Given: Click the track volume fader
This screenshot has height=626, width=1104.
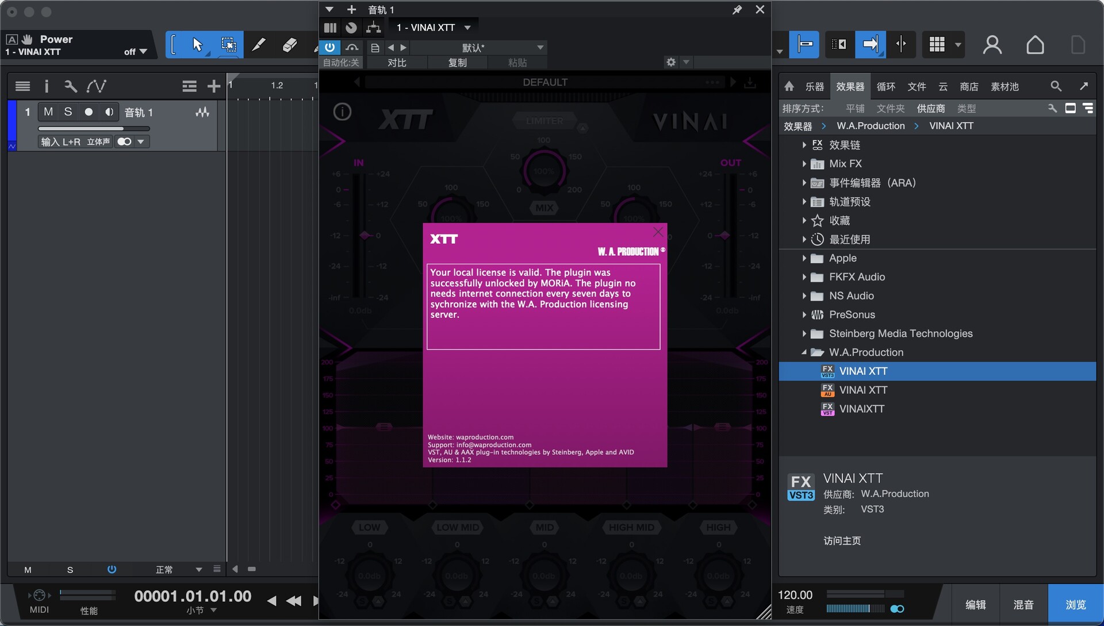Looking at the screenshot, I should pos(93,129).
